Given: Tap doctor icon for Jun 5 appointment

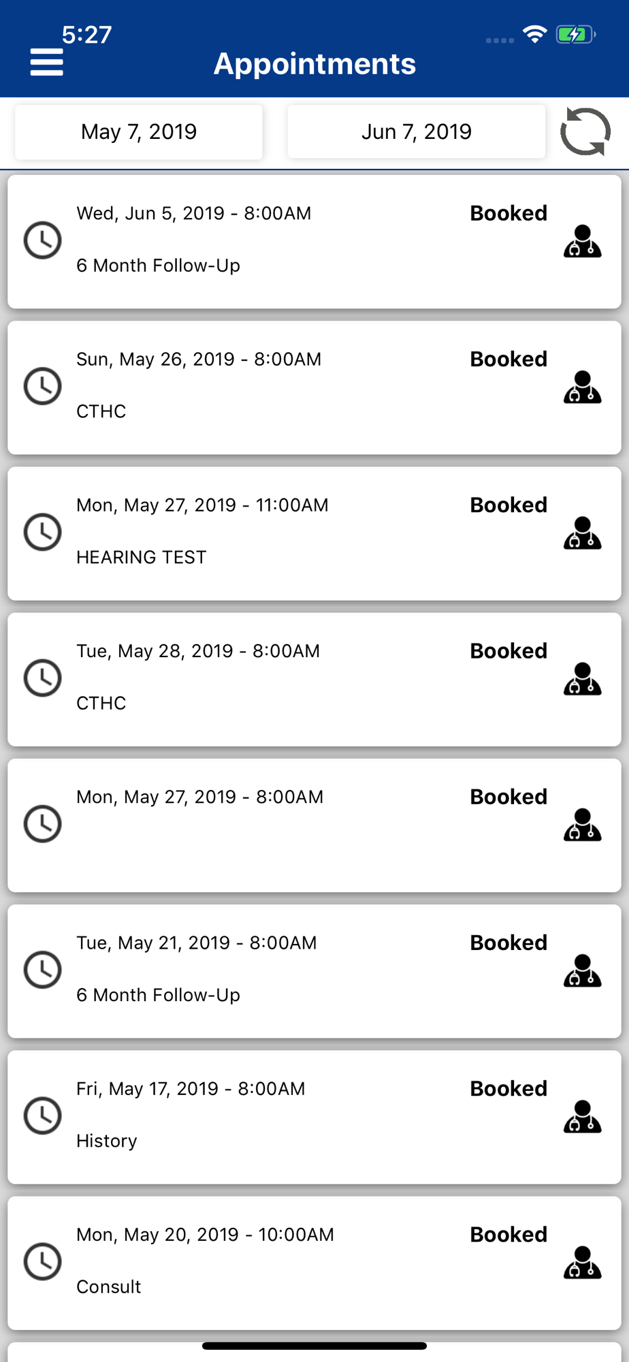Looking at the screenshot, I should 582,241.
